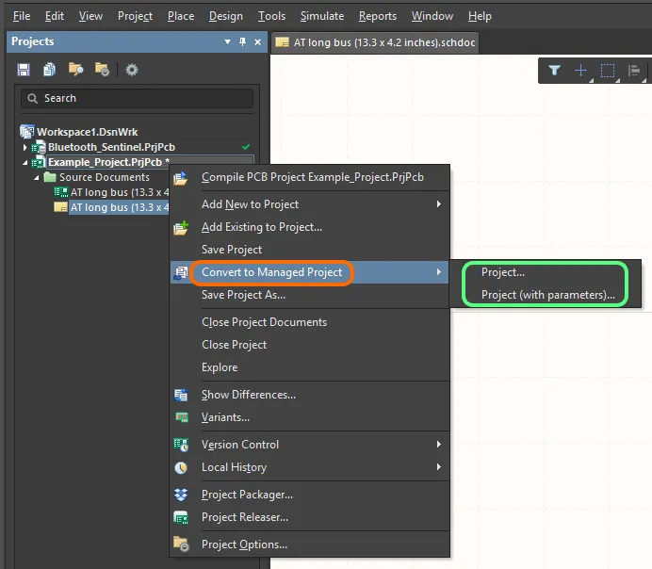Open Projects panel settings gear

tap(131, 70)
